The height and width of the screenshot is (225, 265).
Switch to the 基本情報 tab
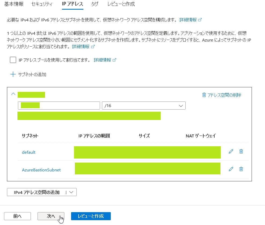coord(14,4)
